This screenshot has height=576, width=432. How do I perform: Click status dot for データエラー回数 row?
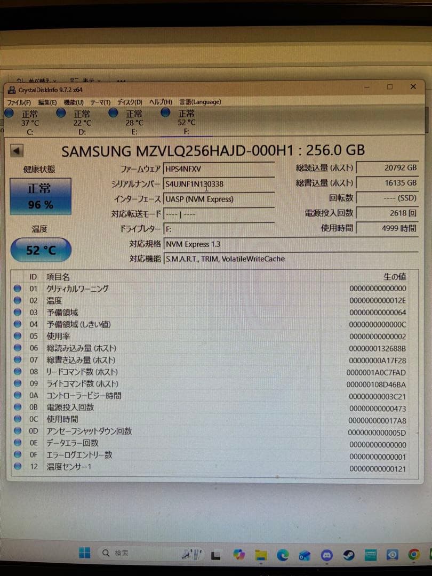[x=17, y=443]
